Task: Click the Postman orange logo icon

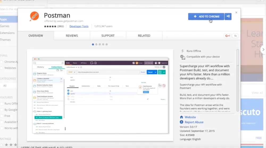Action: point(34,16)
